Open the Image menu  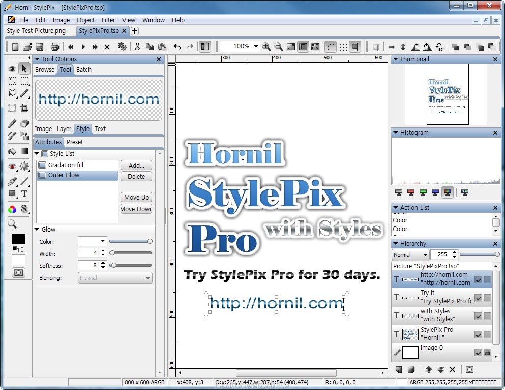tap(61, 20)
